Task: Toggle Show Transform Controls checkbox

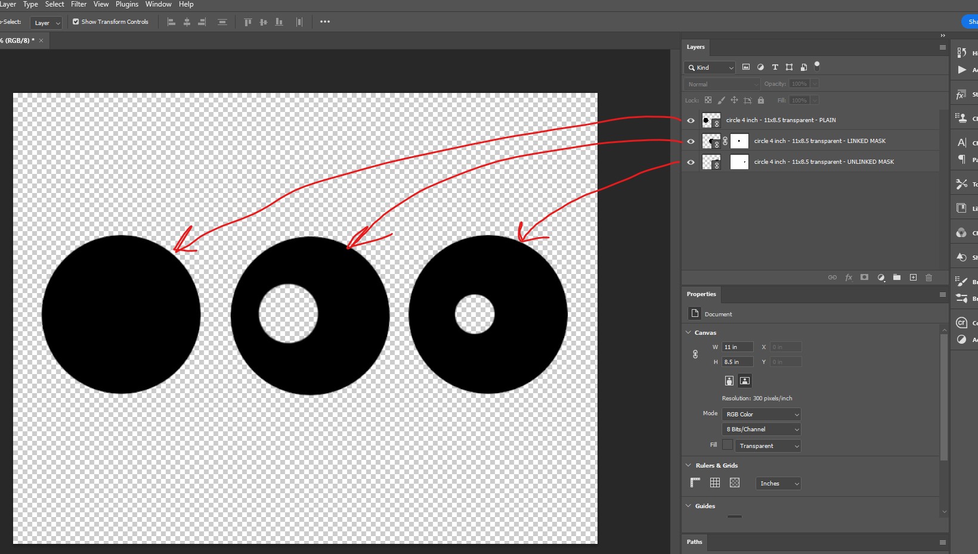Action: pyautogui.click(x=76, y=21)
